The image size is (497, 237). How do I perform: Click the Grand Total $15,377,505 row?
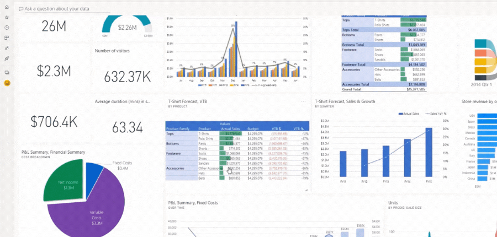click(384, 89)
